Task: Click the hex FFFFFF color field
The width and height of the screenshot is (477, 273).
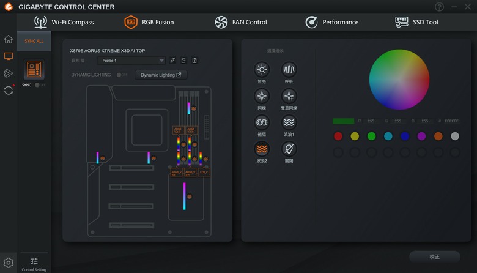Action: point(451,121)
